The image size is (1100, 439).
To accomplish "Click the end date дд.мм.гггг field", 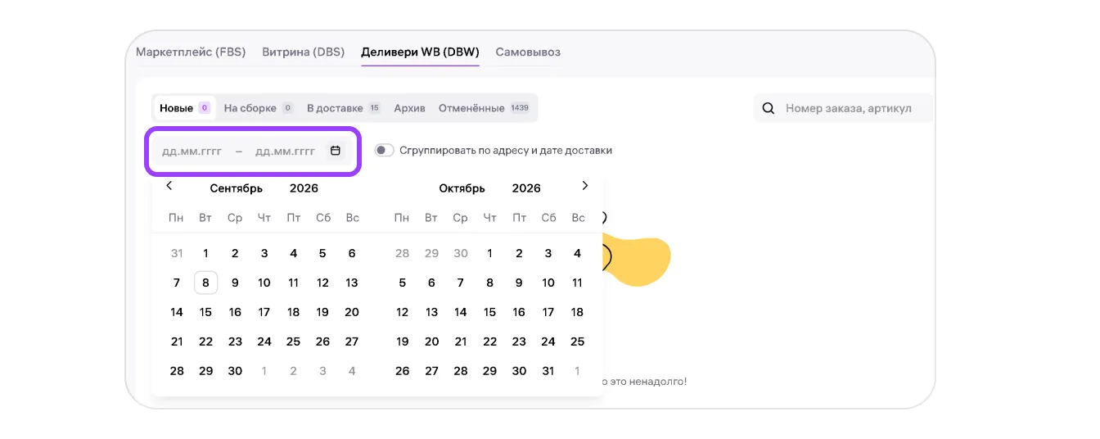I will 285,151.
